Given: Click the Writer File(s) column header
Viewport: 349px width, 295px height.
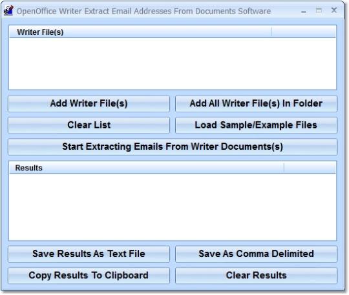Looking at the screenshot, I should (140, 32).
